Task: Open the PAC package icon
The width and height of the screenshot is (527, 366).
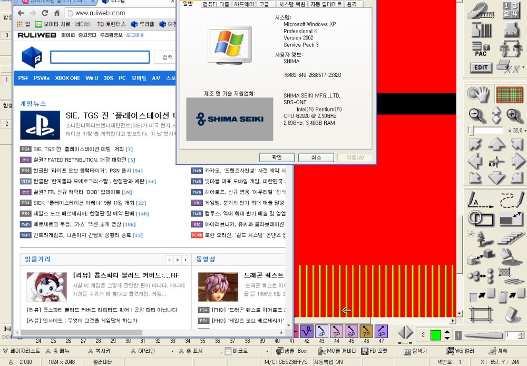Action: (x=482, y=49)
